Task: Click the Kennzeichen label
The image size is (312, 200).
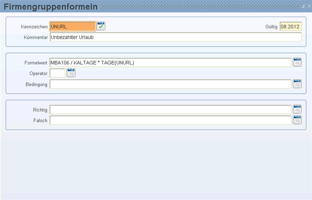Action: [34, 27]
